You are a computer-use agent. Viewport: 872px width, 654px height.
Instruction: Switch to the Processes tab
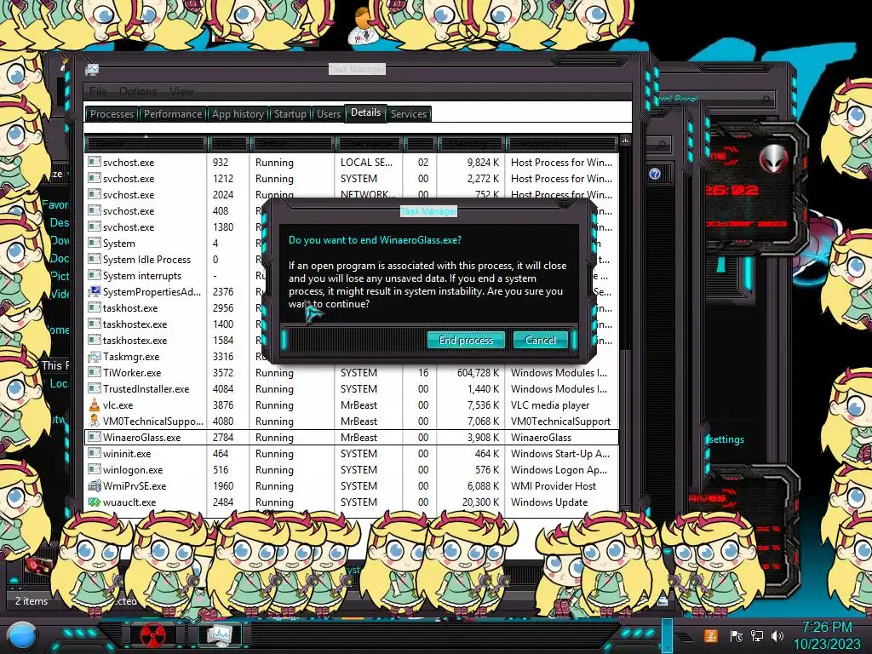point(112,114)
